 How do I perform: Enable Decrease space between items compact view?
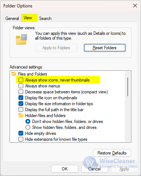click(21, 92)
